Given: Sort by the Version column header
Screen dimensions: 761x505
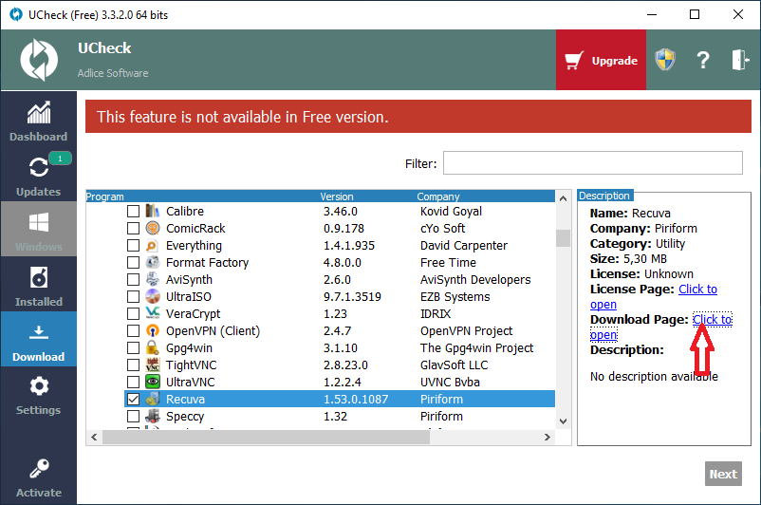Looking at the screenshot, I should (x=336, y=196).
